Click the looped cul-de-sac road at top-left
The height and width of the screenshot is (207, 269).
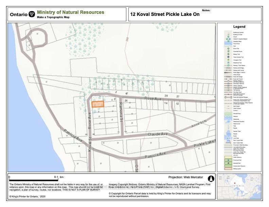38,38
